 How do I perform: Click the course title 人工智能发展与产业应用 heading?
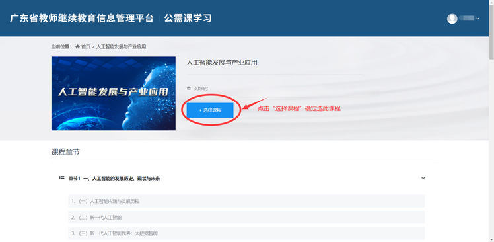222,63
